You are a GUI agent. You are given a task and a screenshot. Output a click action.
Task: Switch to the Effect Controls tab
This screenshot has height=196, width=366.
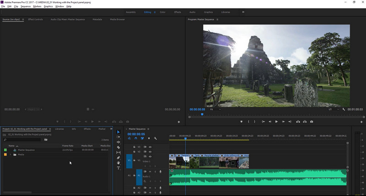tap(36, 20)
